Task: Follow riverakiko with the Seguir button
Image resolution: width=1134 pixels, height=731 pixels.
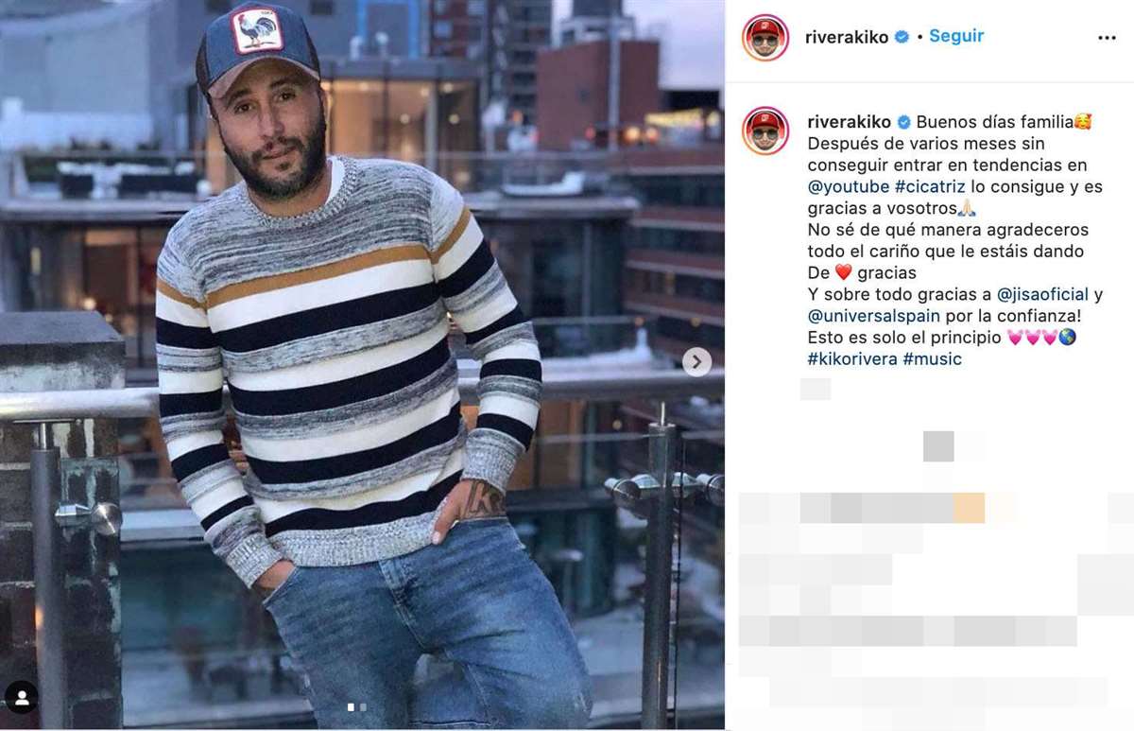Action: point(956,36)
